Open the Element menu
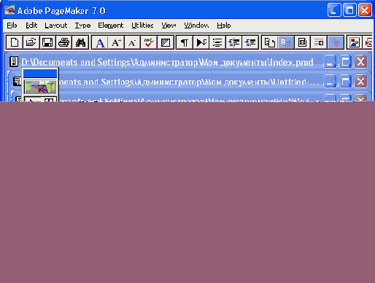This screenshot has height=283, width=375. coord(111,26)
